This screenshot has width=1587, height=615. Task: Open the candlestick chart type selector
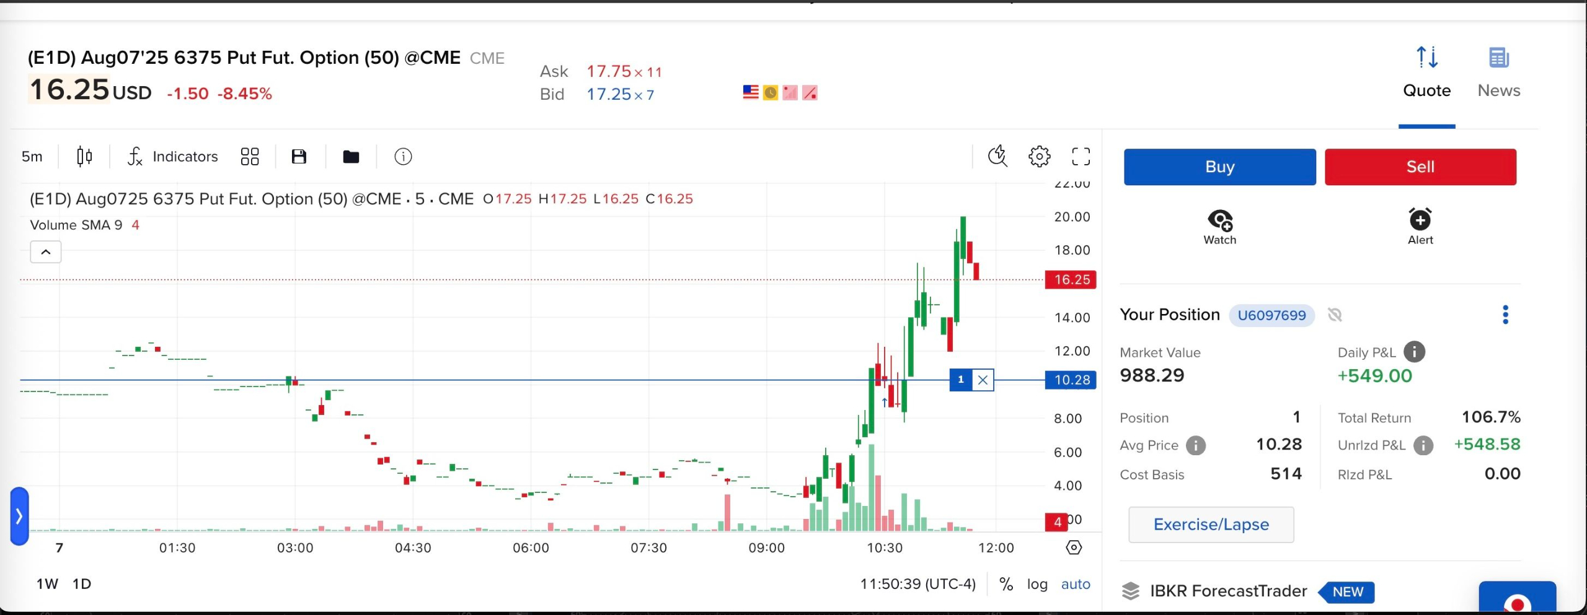(x=84, y=157)
